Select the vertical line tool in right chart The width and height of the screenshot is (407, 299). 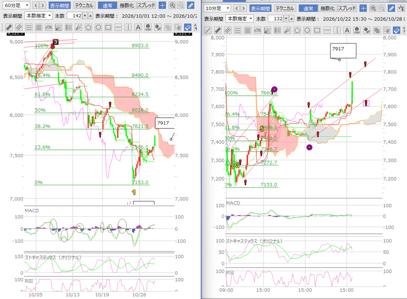[x=337, y=30]
